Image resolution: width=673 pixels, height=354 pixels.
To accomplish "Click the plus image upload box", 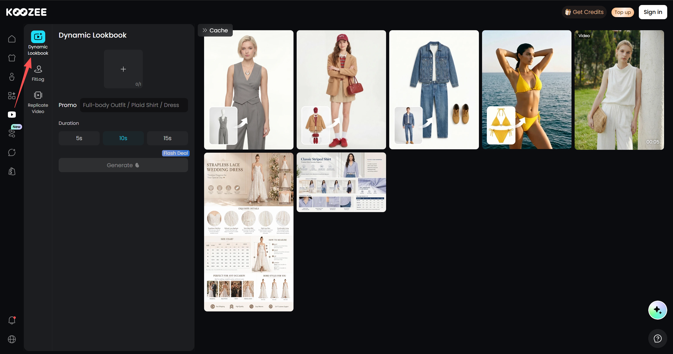I will click(123, 69).
